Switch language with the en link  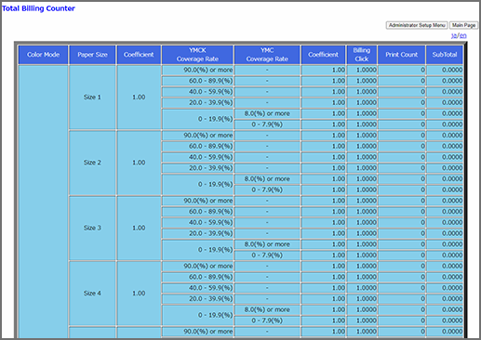[x=462, y=35]
